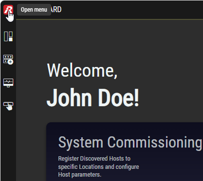Click the 'Host parameters.' text line

(80, 175)
